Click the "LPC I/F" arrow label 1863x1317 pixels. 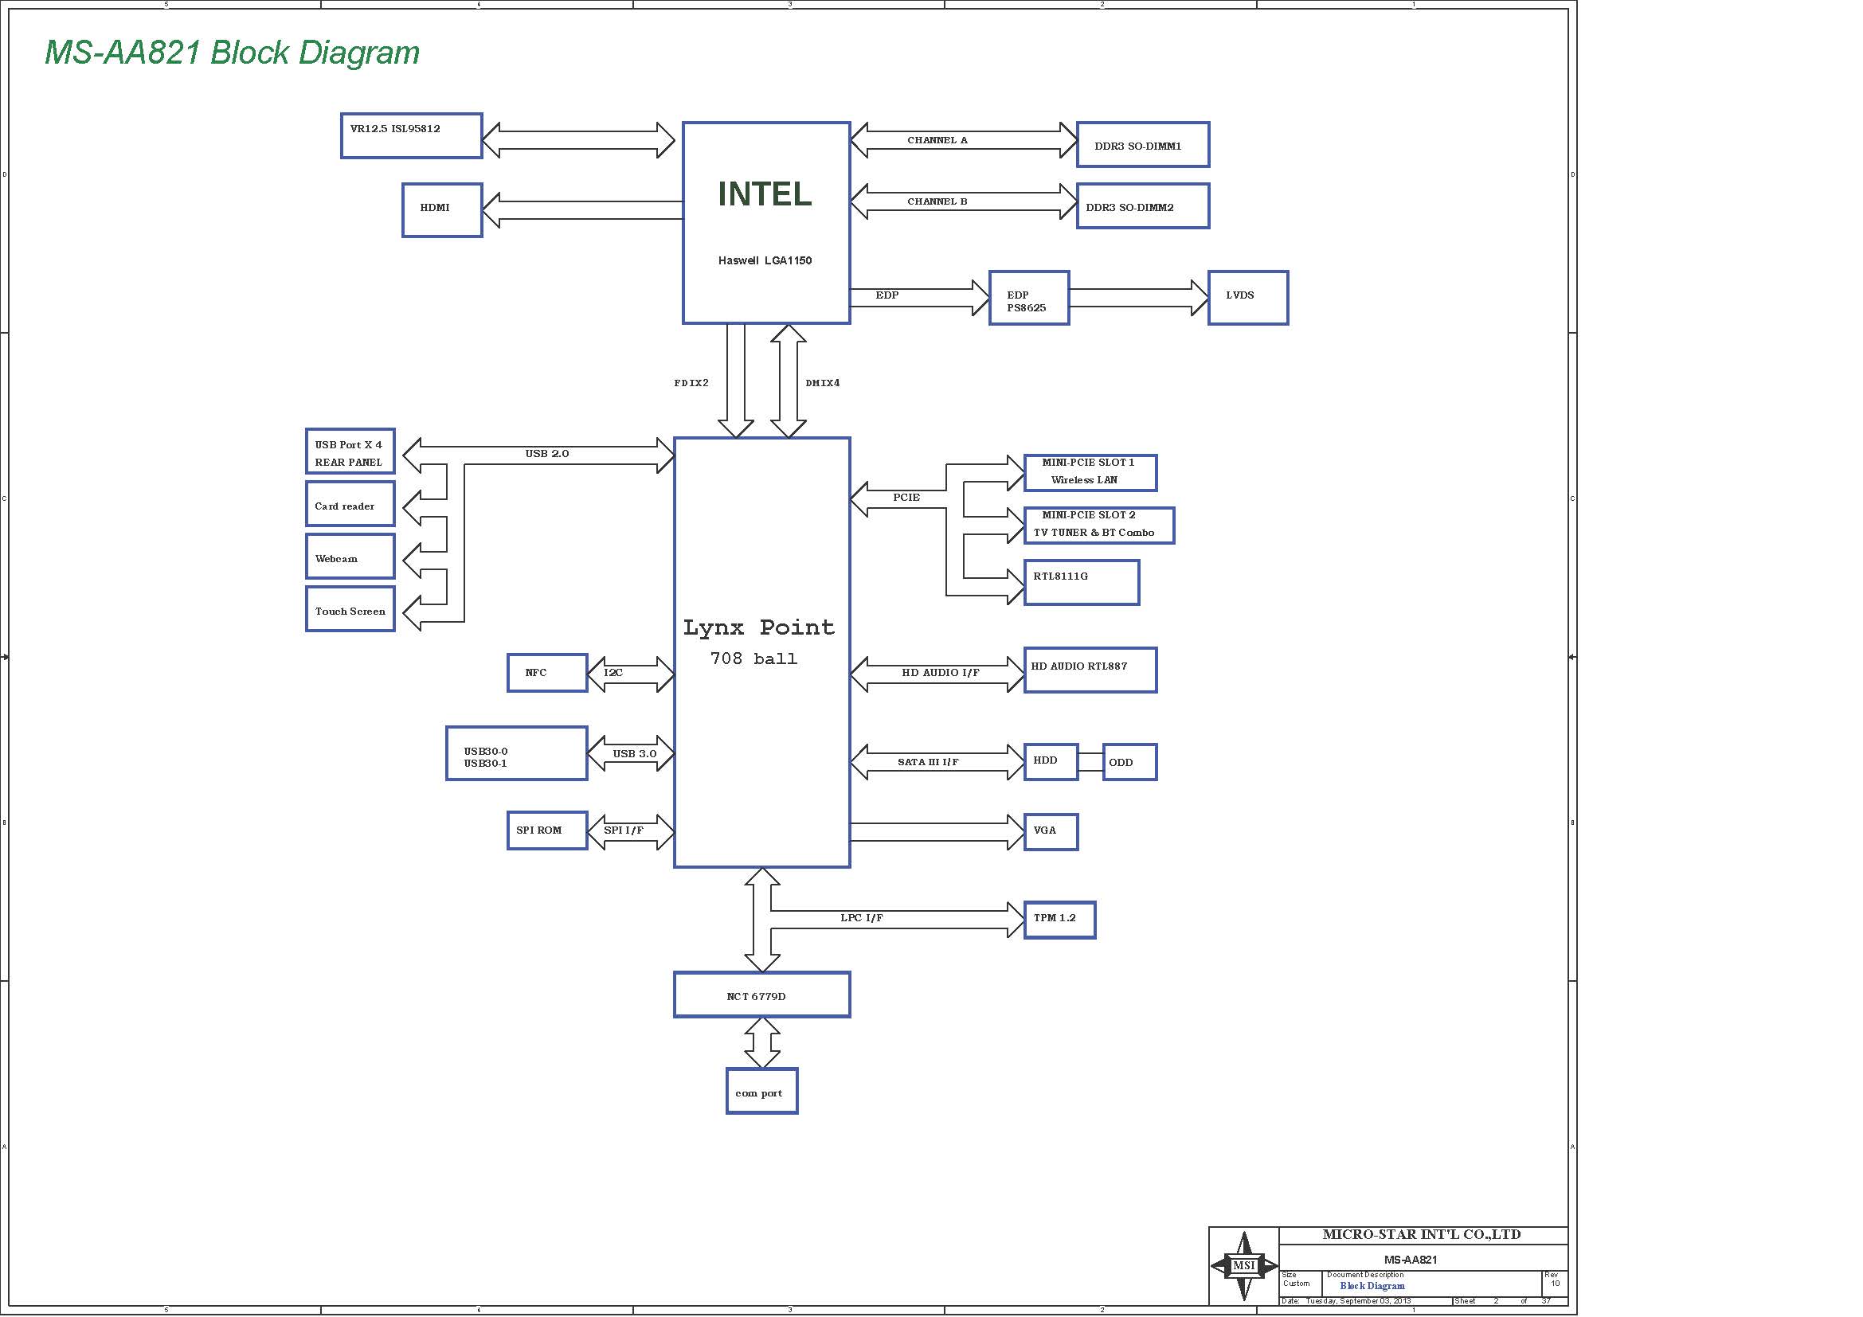862,918
